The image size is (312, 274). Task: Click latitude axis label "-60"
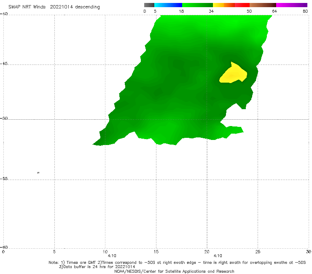coord(4,247)
